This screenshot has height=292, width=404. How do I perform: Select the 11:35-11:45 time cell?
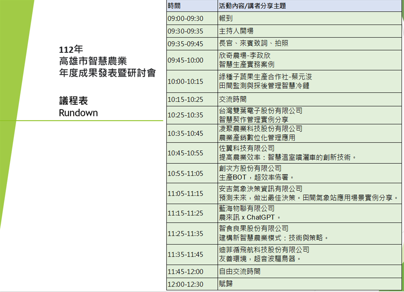tap(192, 254)
